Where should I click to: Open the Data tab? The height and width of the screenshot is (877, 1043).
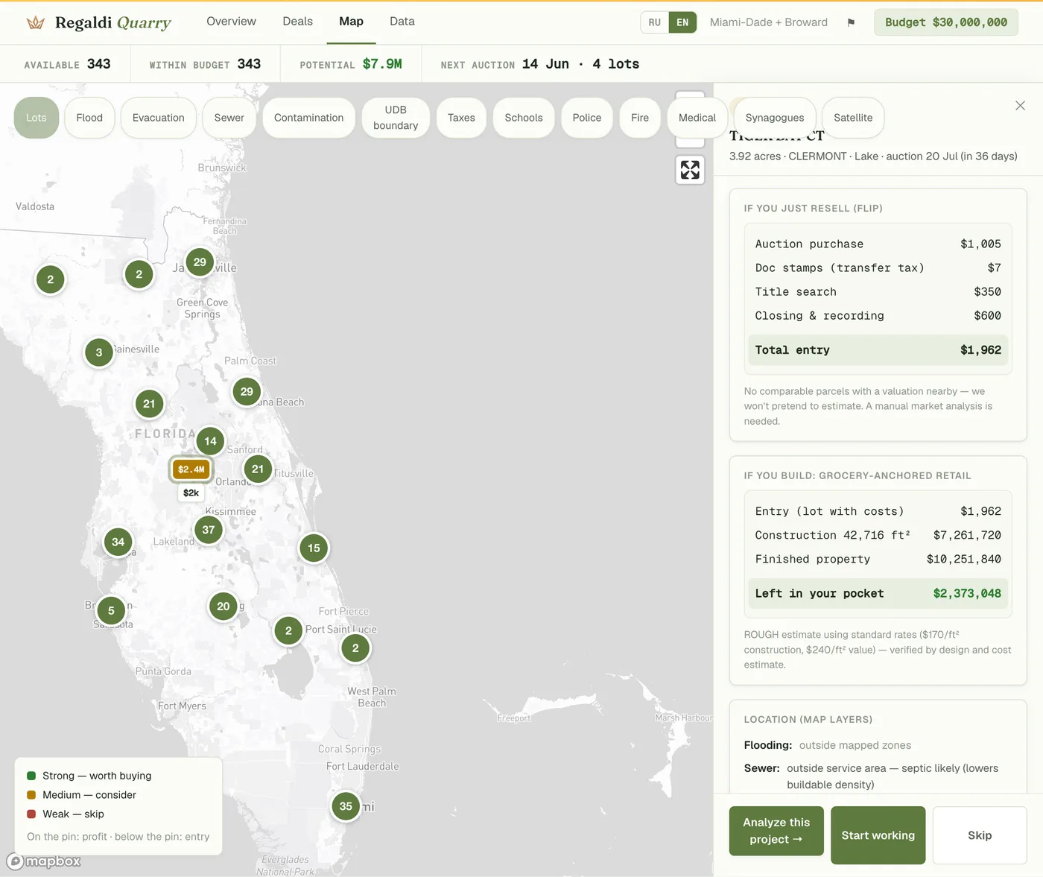(x=402, y=22)
